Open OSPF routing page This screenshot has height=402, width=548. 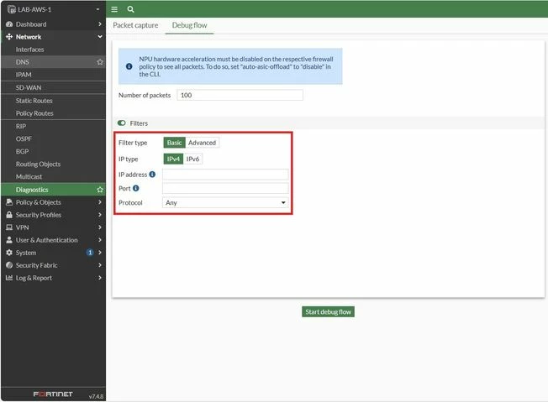53,138
